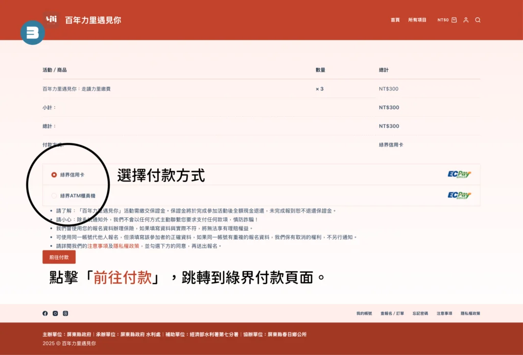Open the Threads icon in footer
523x355 pixels.
coord(65,313)
